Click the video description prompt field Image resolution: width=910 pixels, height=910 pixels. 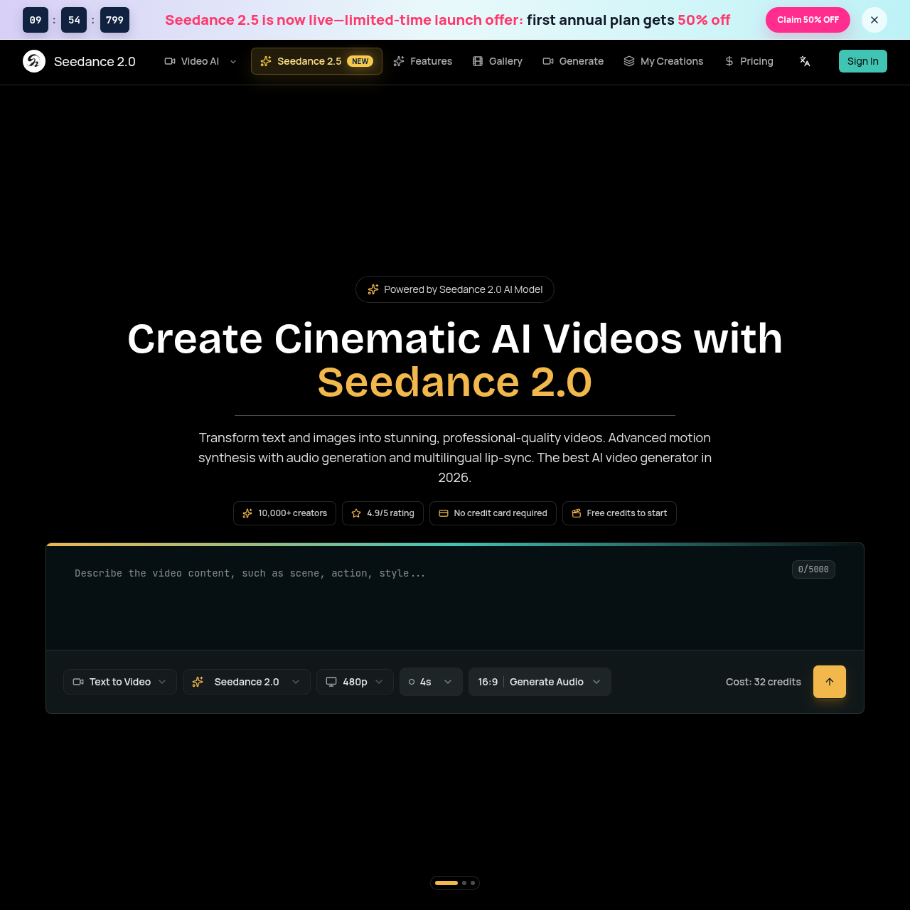455,597
